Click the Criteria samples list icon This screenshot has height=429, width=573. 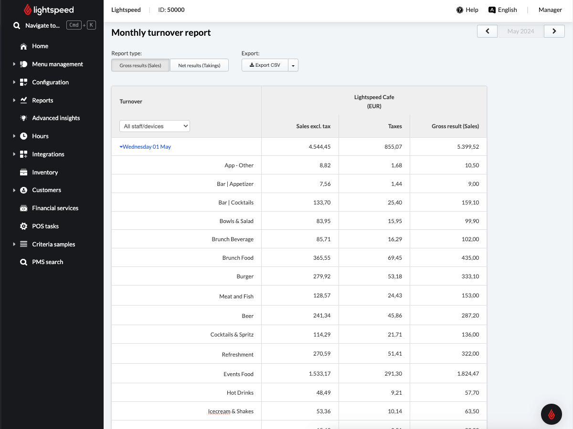(23, 245)
